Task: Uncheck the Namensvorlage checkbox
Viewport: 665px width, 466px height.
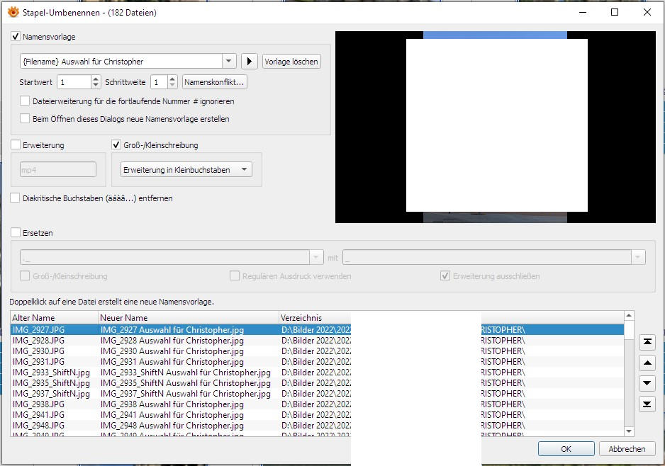Action: click(16, 36)
